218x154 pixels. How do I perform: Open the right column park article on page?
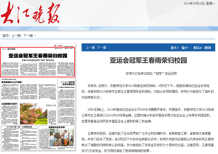66,102
